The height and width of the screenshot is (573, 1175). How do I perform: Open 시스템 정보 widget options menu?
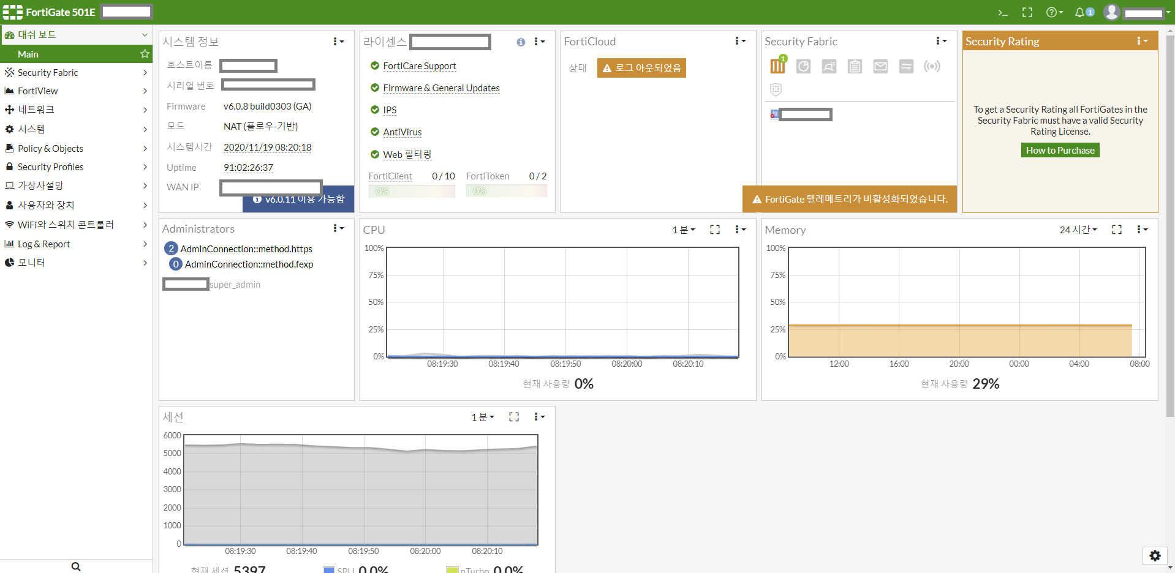click(x=338, y=42)
